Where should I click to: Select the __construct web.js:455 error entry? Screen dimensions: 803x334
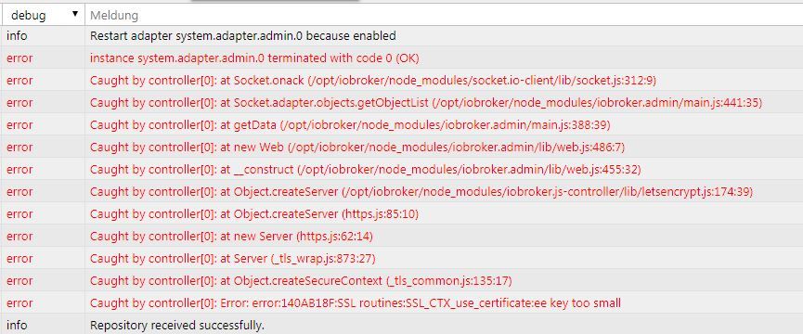tap(401, 169)
